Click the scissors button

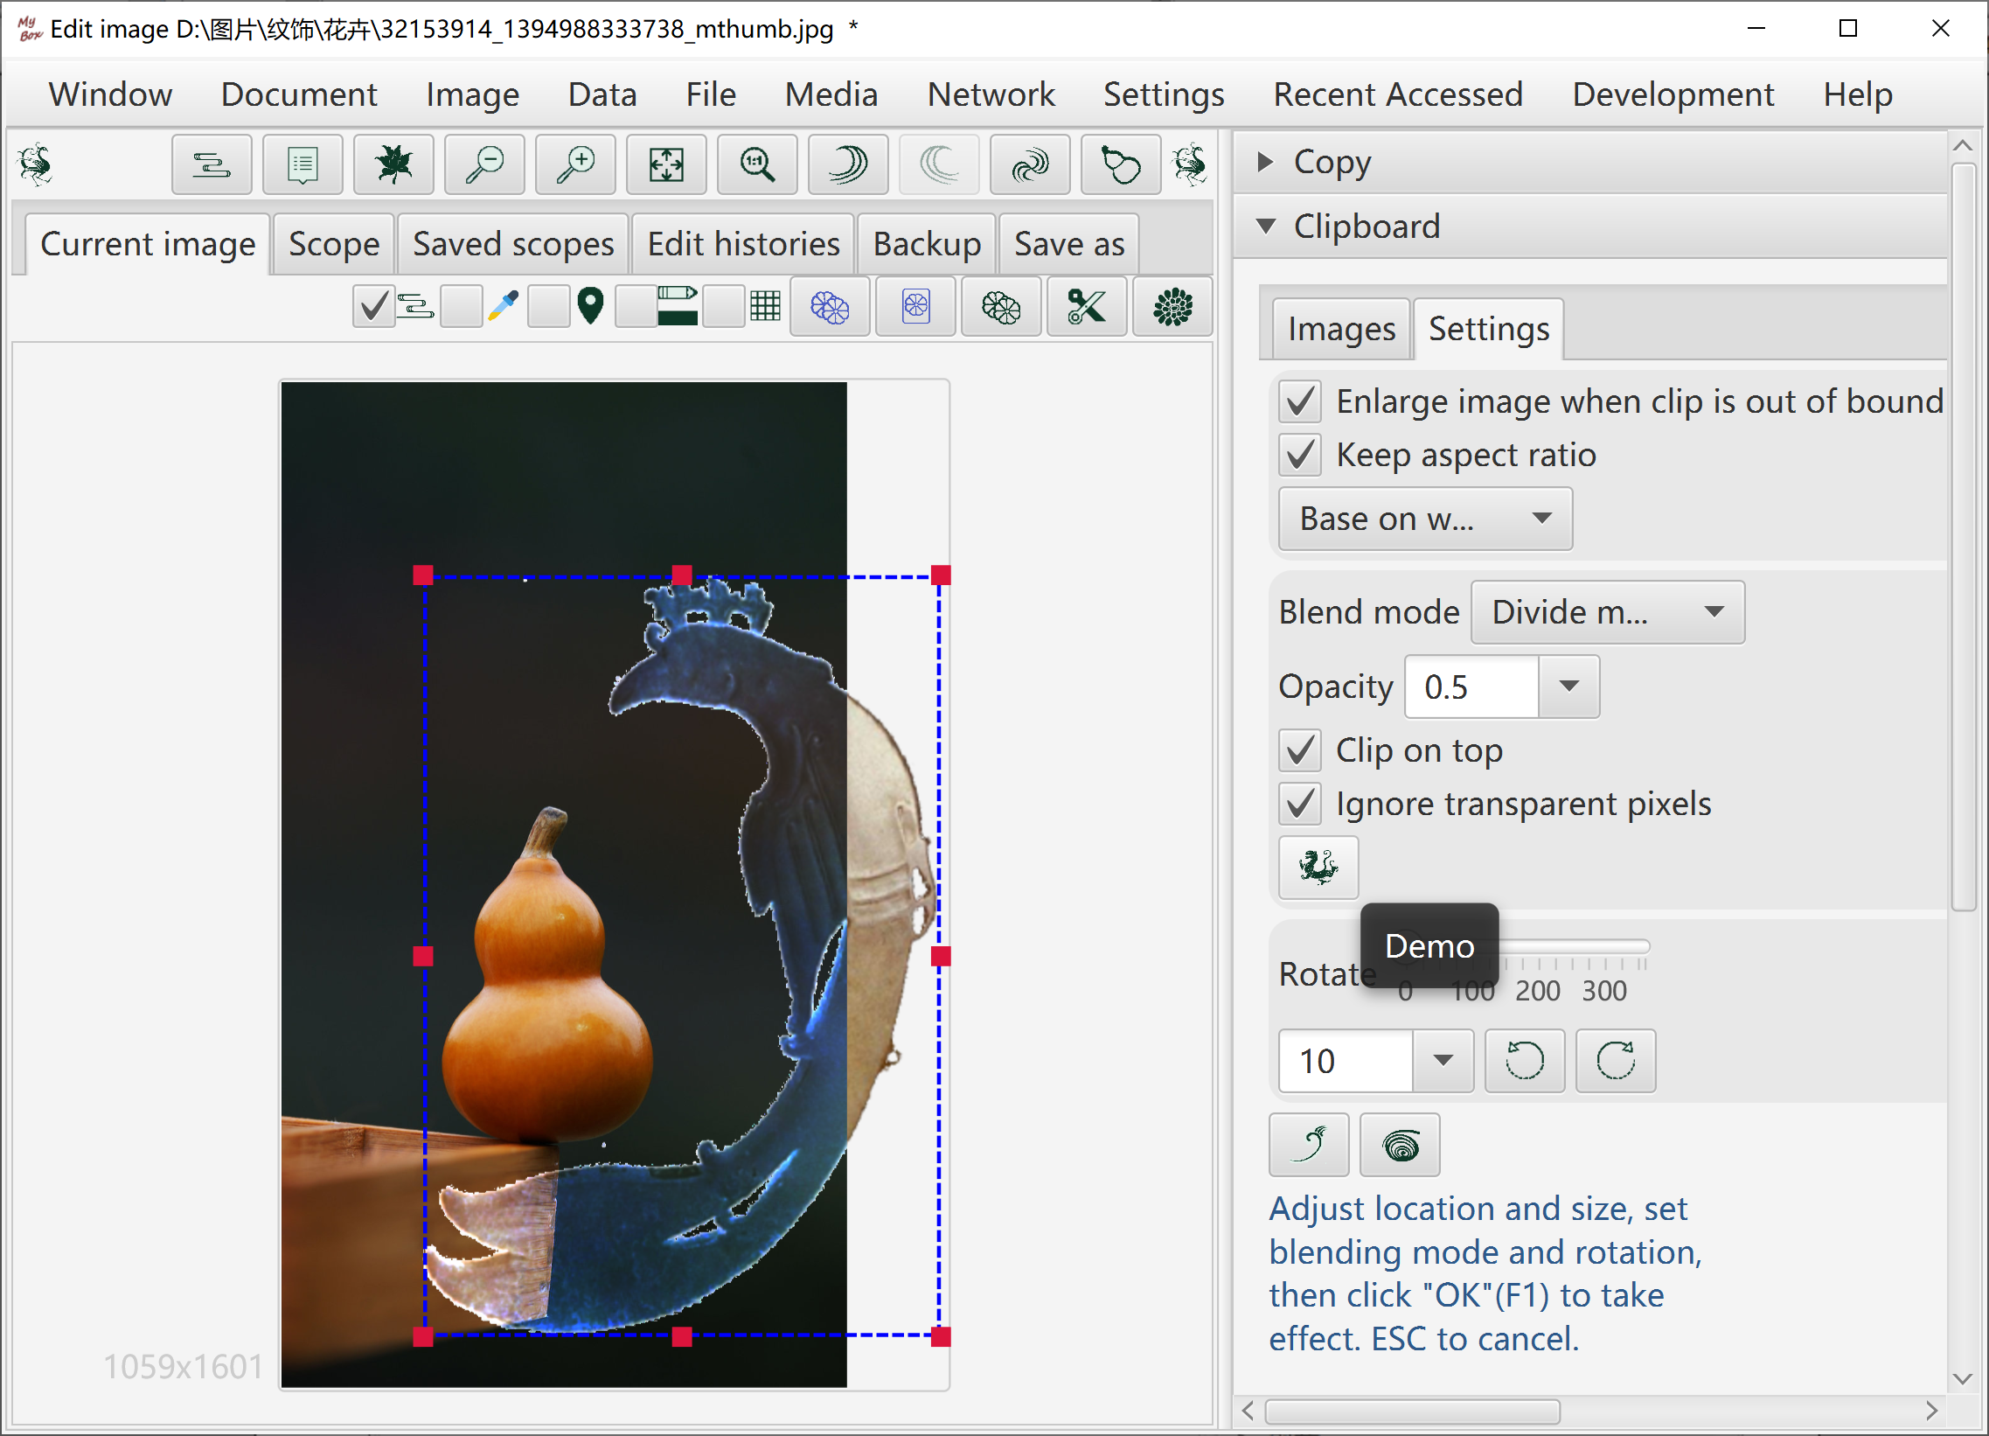[1087, 307]
